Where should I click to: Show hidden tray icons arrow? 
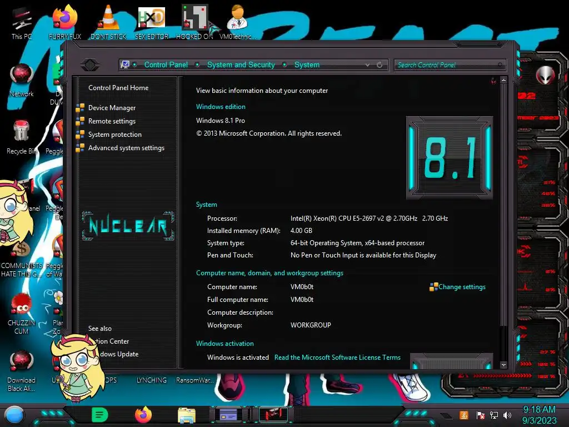[x=447, y=415]
